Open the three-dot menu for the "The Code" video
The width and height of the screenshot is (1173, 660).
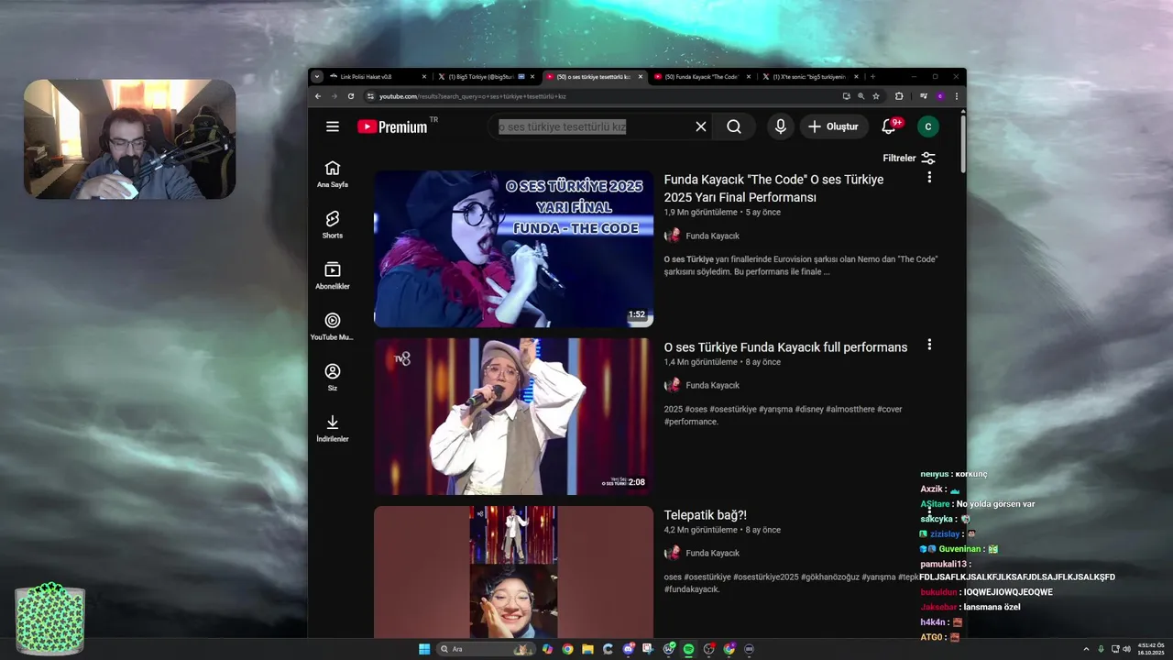929,177
